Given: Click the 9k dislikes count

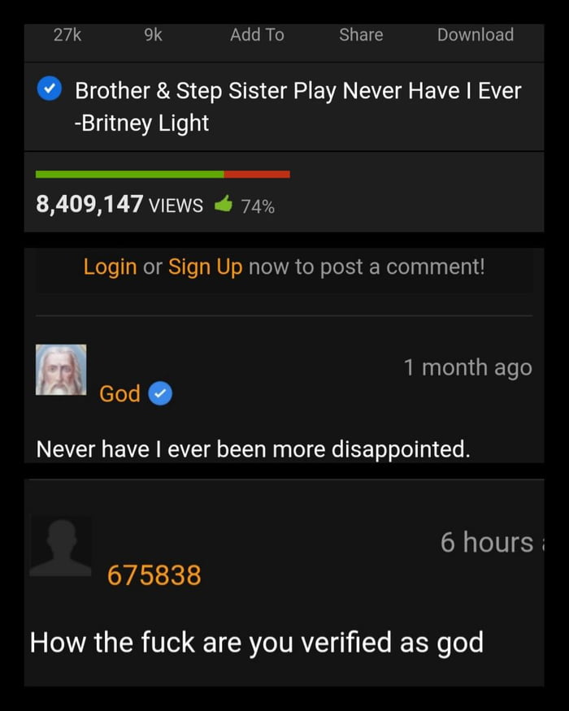Looking at the screenshot, I should point(153,35).
